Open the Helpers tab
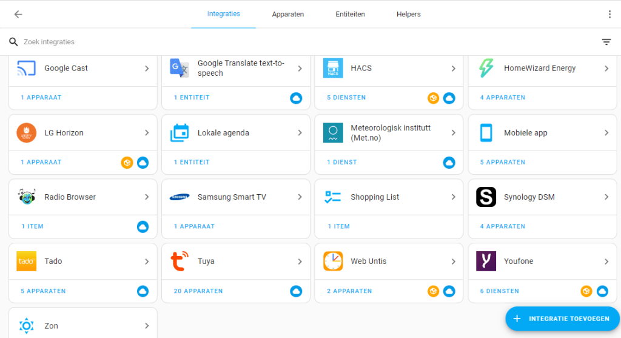This screenshot has height=338, width=621. tap(408, 14)
